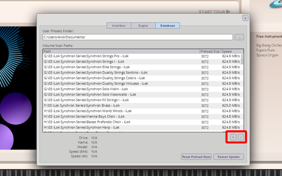Sort by the Path column header
The width and height of the screenshot is (282, 176).
coord(121,51)
